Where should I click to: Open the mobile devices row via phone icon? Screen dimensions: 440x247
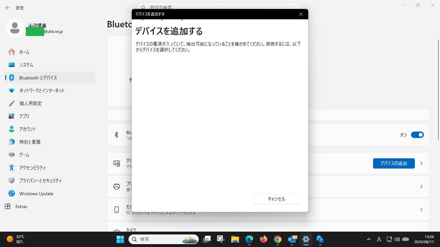pyautogui.click(x=117, y=210)
